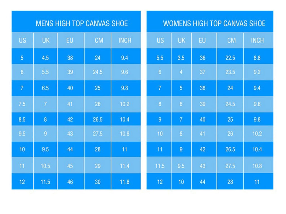This screenshot has height=214, width=286.
Task: Select the US column header in mens table
Action: 22,40
